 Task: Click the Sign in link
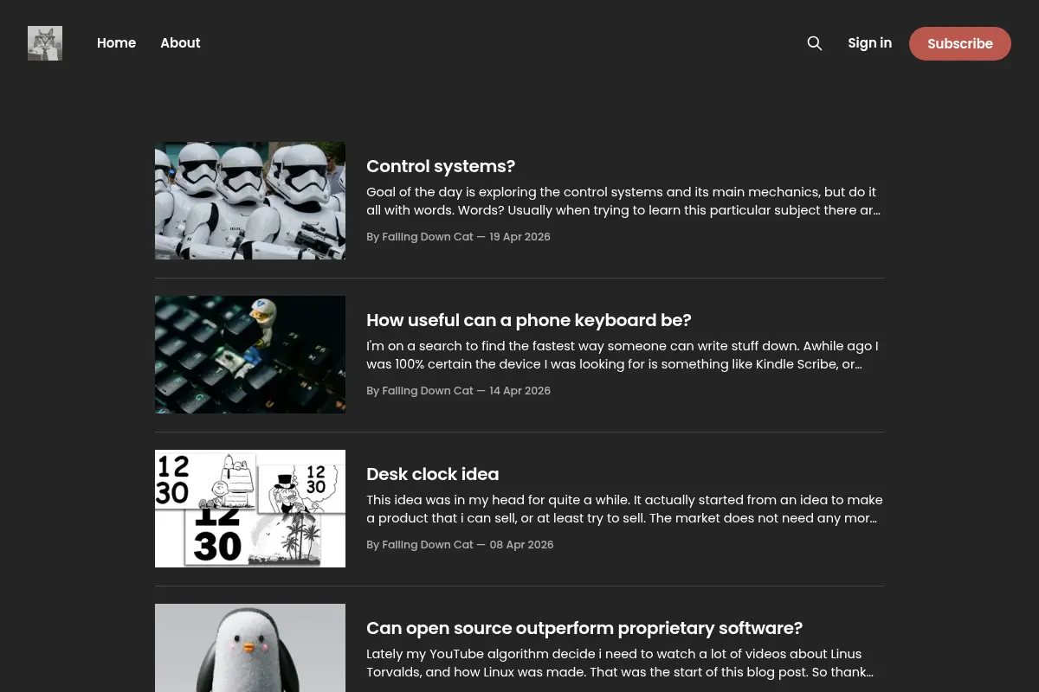pyautogui.click(x=869, y=43)
